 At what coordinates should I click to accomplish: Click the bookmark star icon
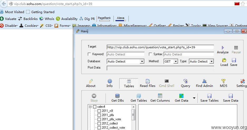pos(243,4)
